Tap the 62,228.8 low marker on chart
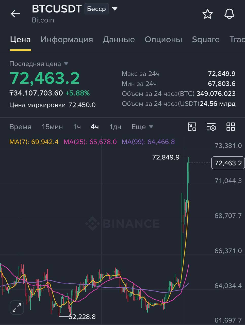 click(82, 317)
